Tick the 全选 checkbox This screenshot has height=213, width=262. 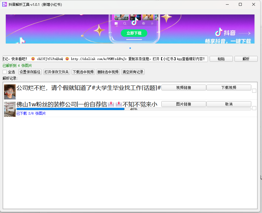coord(5,72)
